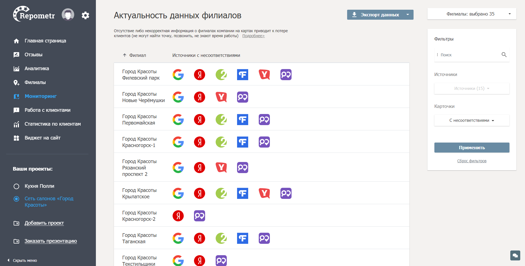Image resolution: width=525 pixels, height=266 pixels.
Task: Click the Flamp icon for Крылатское
Action: (243, 193)
